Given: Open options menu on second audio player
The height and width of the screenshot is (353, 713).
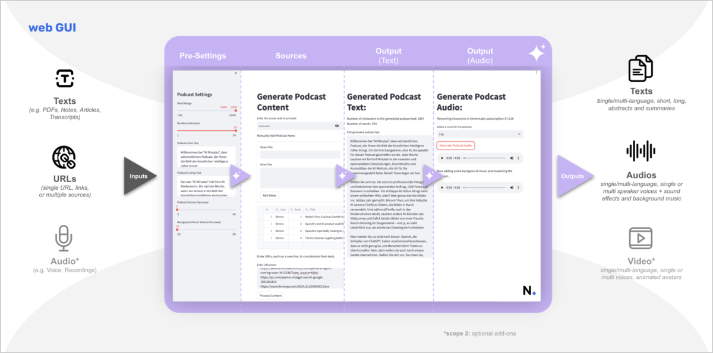Looking at the screenshot, I should tap(519, 187).
